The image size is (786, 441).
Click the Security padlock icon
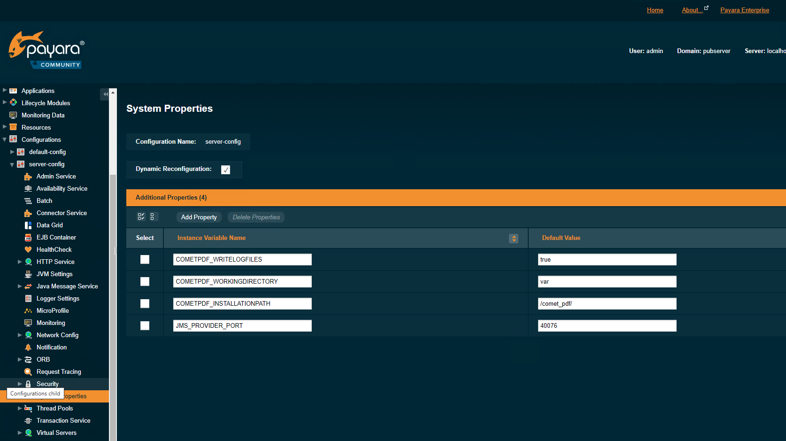coord(28,384)
